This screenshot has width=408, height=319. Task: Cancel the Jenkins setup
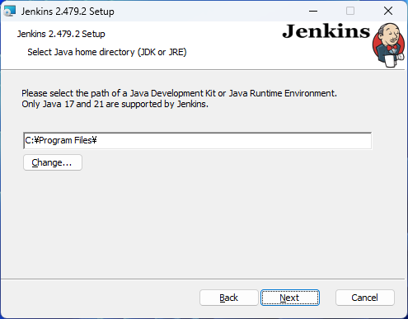coord(365,298)
